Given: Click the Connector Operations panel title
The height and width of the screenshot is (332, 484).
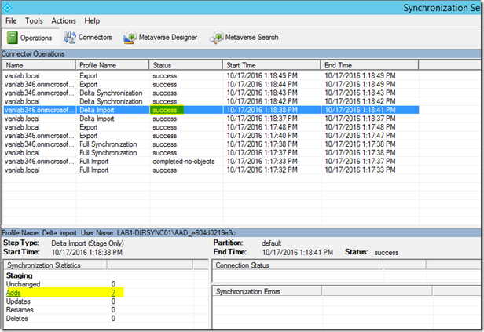Looking at the screenshot, I should [x=33, y=53].
